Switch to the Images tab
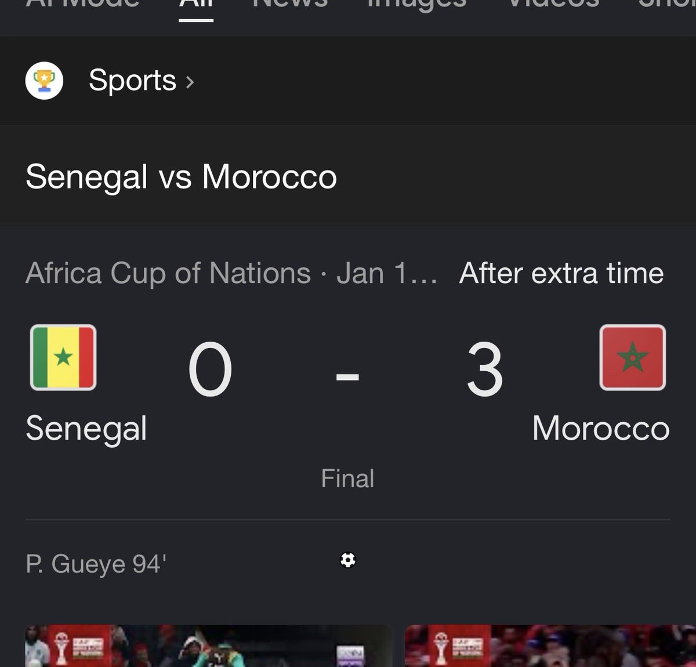The width and height of the screenshot is (696, 667). pyautogui.click(x=417, y=5)
